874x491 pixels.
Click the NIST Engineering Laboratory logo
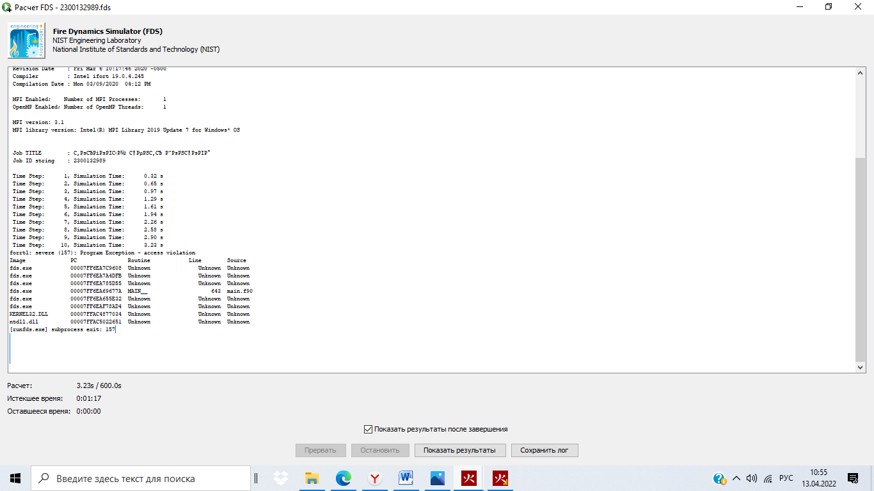click(x=27, y=40)
